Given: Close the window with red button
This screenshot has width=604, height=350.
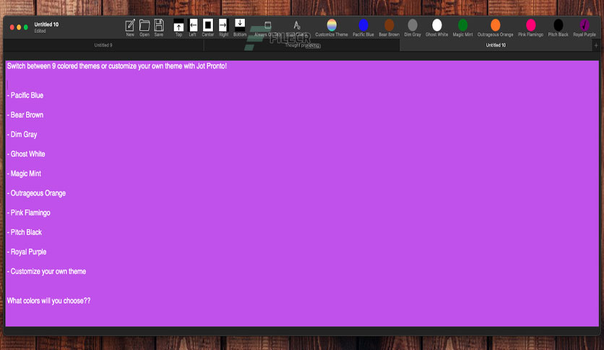Looking at the screenshot, I should click(x=12, y=27).
